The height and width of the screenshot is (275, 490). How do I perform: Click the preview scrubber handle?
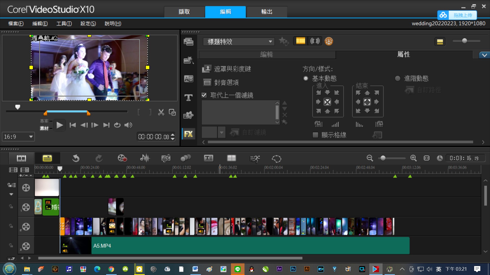[18, 107]
